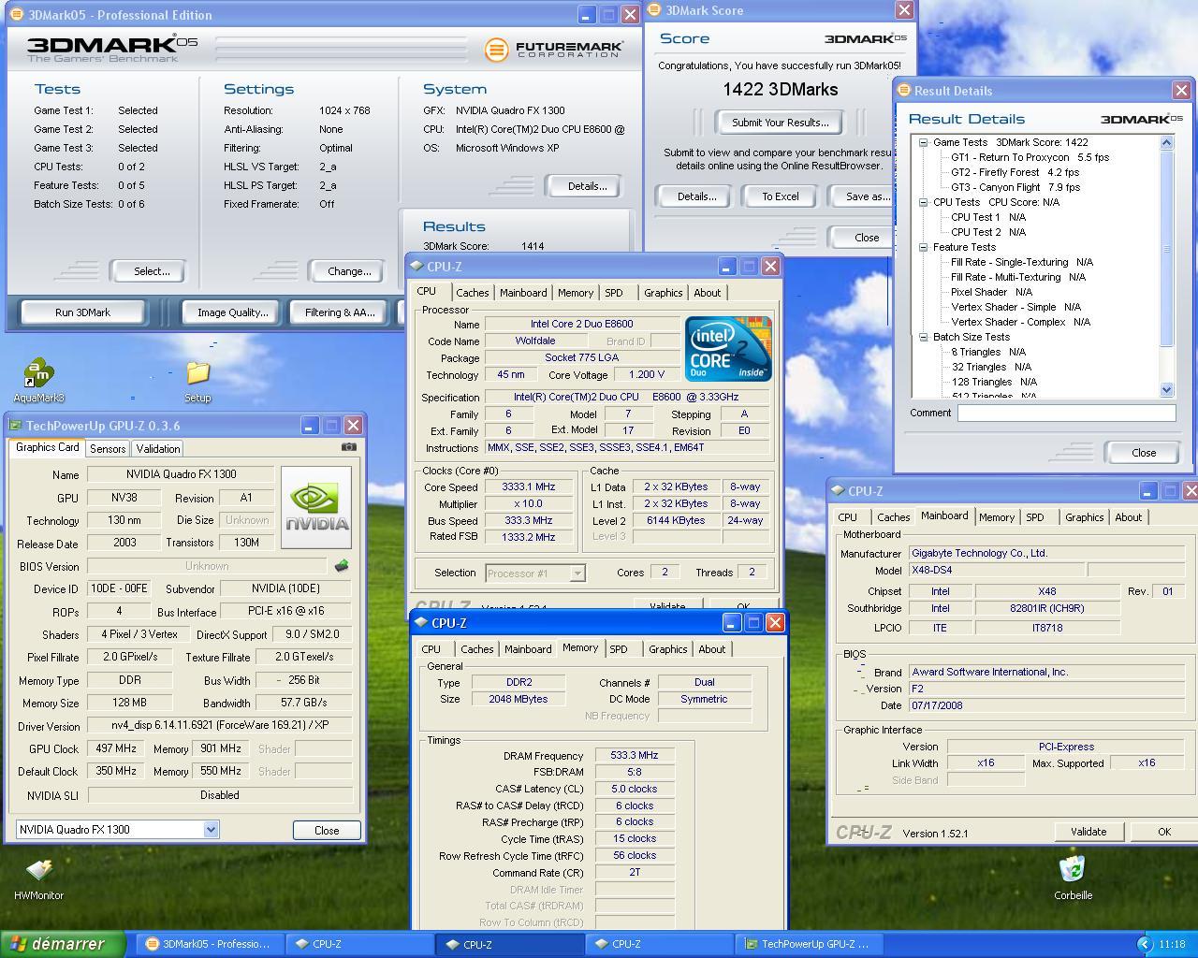The height and width of the screenshot is (958, 1198).
Task: Open Caches tab in CPU-Z processor window
Action: pyautogui.click(x=473, y=293)
